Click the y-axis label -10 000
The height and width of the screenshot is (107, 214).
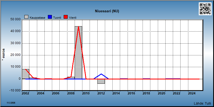(15, 91)
